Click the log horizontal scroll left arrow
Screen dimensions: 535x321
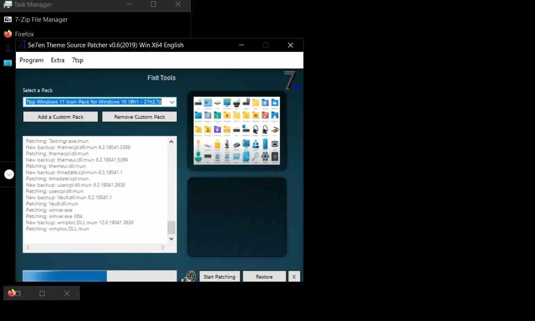click(28, 248)
